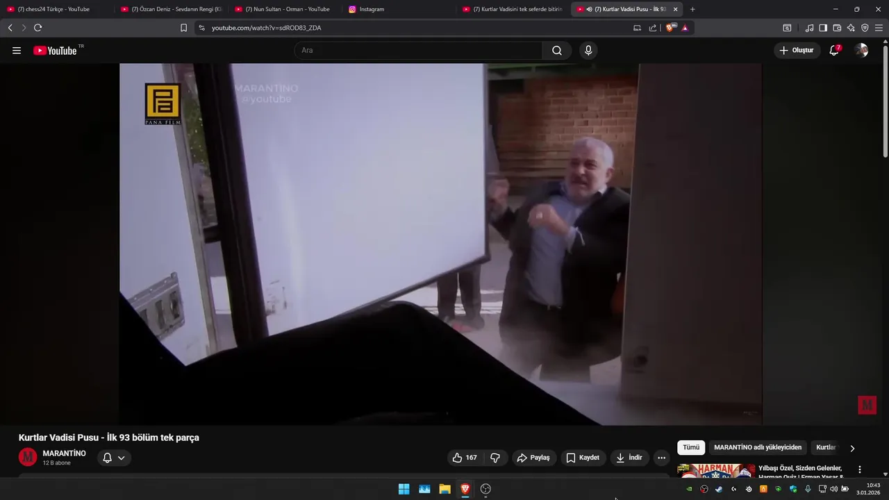889x500 pixels.
Task: Install app icon in address bar
Action: click(637, 28)
